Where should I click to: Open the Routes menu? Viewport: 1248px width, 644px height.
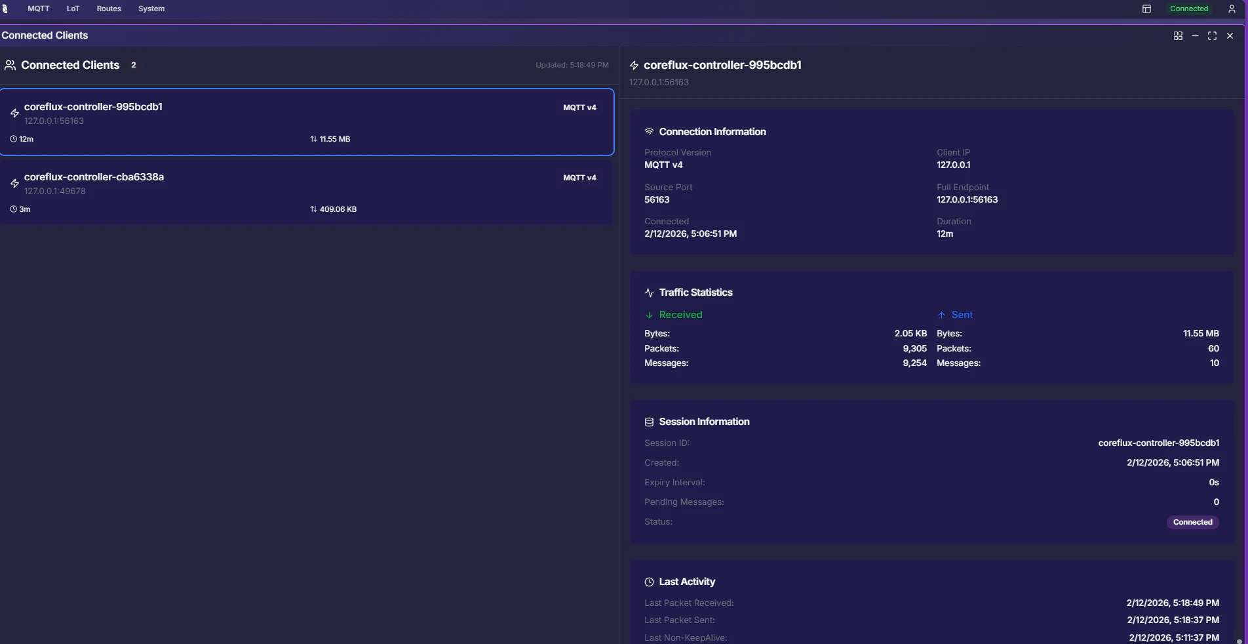(108, 9)
